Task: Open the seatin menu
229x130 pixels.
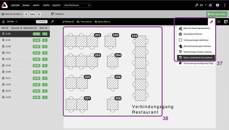Action: (36, 5)
